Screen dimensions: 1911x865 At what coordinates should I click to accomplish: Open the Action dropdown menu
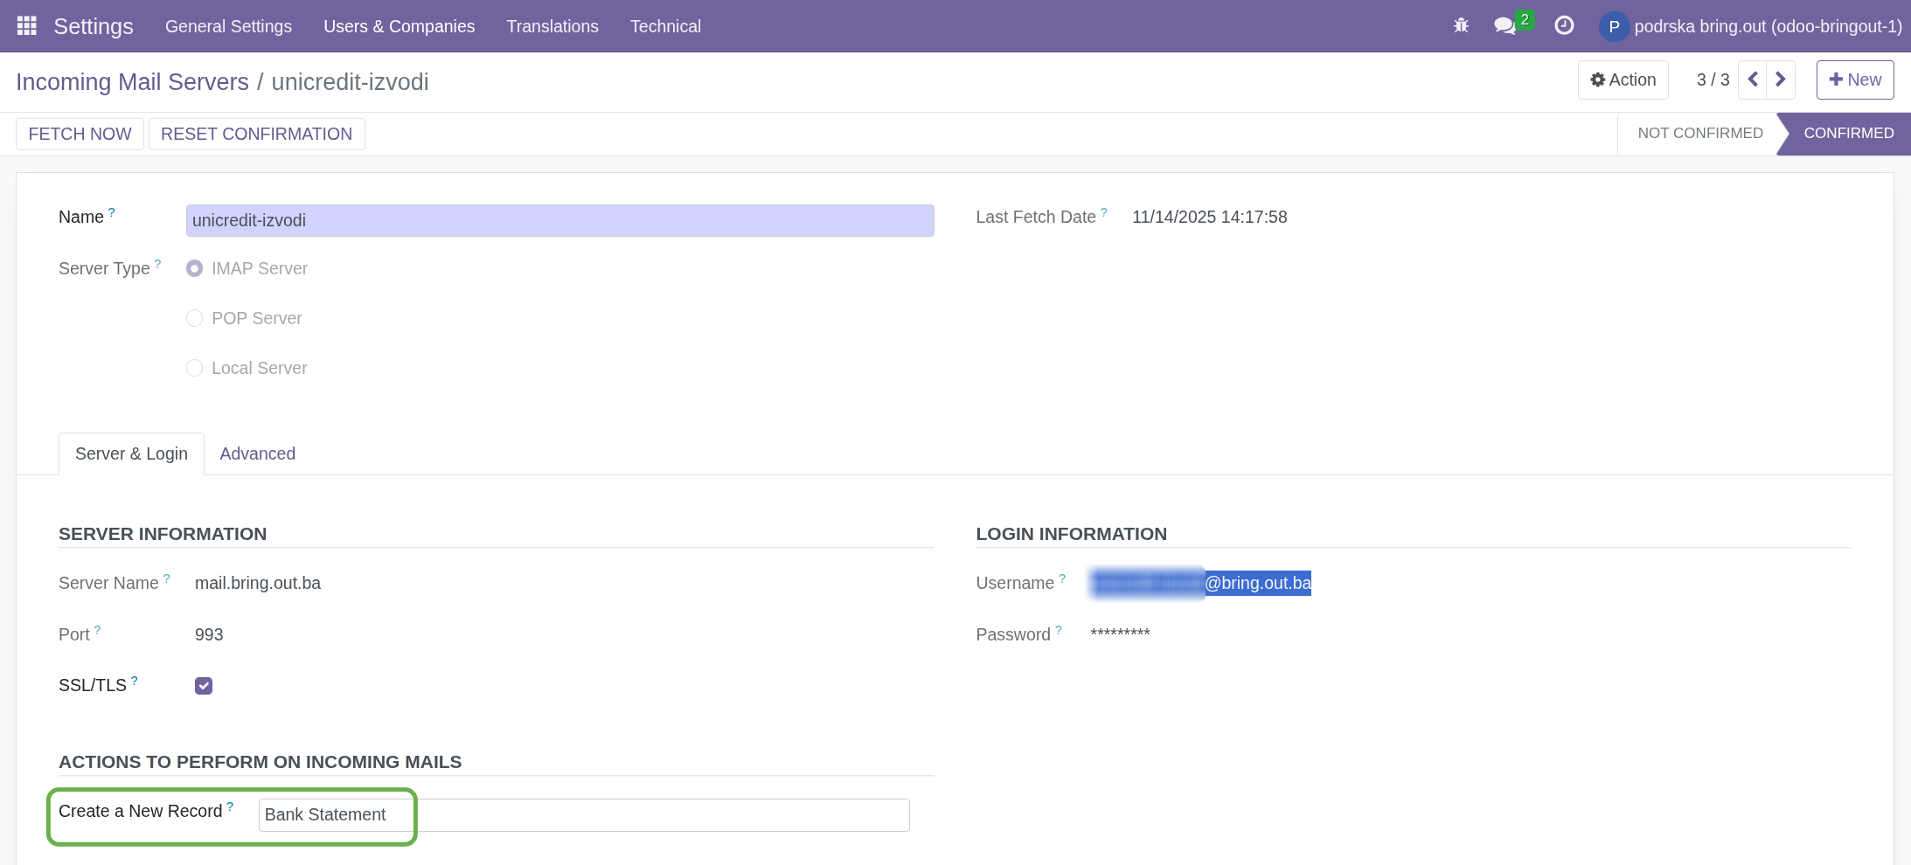pyautogui.click(x=1623, y=80)
